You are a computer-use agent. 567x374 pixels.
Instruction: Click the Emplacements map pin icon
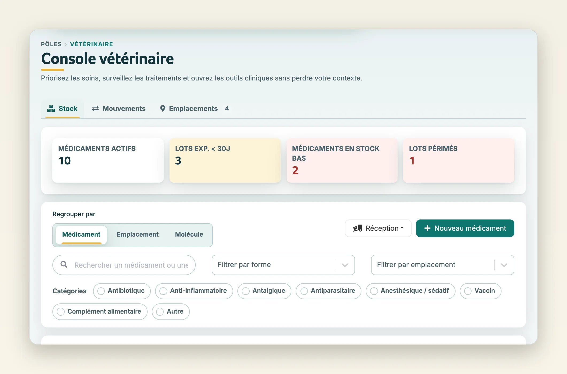(x=163, y=109)
